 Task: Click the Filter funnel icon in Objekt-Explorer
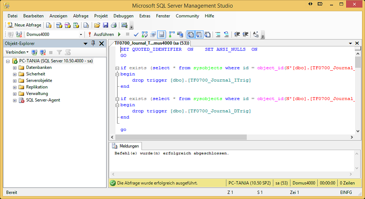coord(59,53)
